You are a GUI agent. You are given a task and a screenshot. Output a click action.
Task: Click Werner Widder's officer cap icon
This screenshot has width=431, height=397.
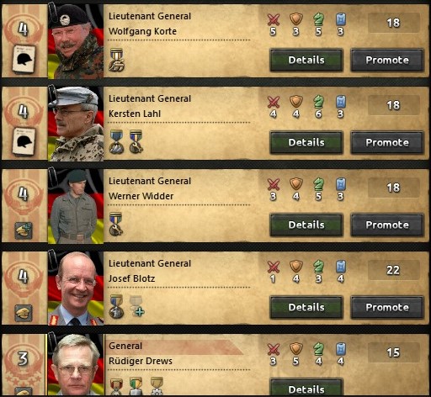click(24, 230)
